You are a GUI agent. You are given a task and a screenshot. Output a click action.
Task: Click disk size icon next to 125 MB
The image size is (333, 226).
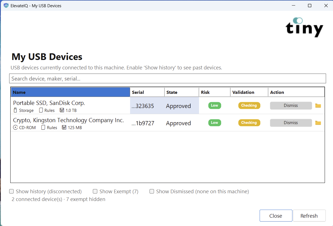[64, 127]
